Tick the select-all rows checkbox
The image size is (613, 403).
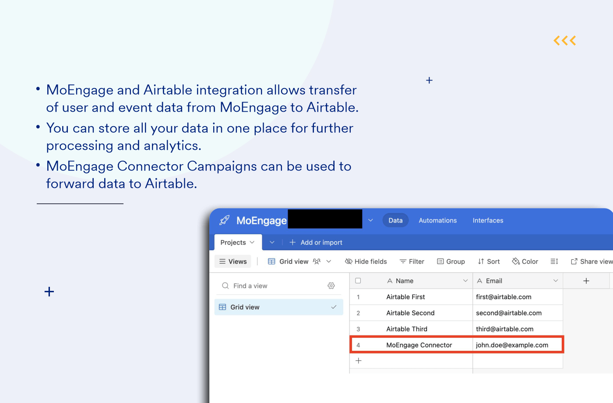[x=358, y=281]
